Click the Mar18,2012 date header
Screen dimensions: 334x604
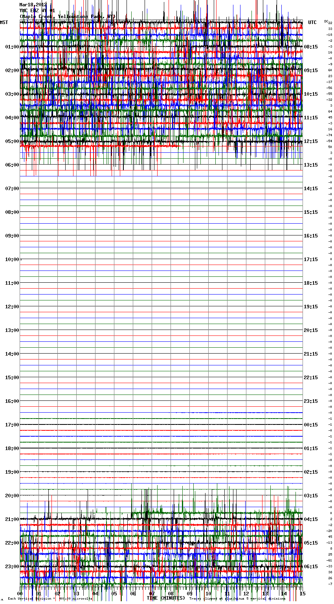[x=33, y=5]
